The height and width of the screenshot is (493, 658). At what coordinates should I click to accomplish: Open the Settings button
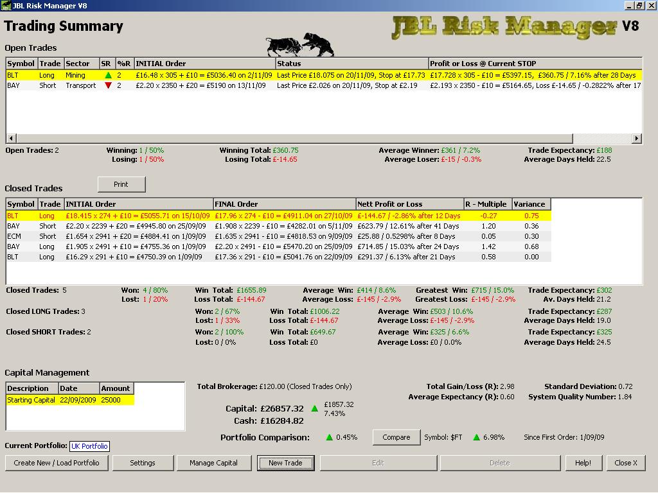pyautogui.click(x=143, y=463)
